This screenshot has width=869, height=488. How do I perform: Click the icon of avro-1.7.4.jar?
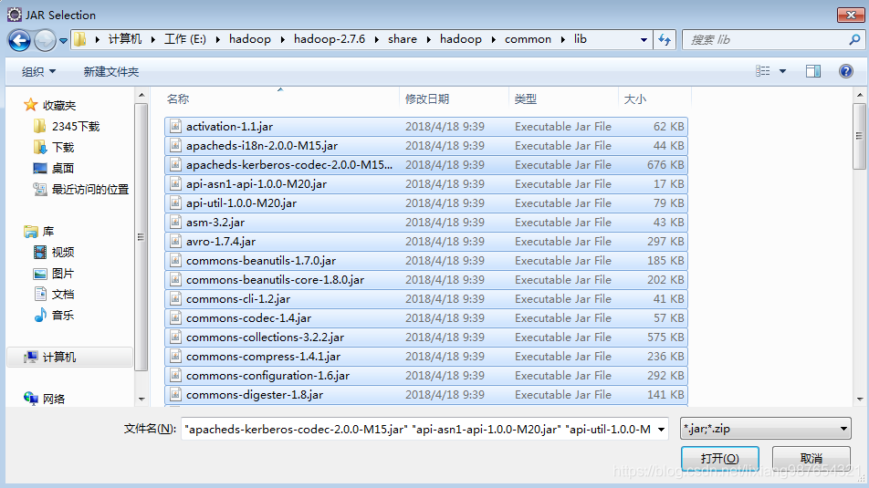coord(175,242)
